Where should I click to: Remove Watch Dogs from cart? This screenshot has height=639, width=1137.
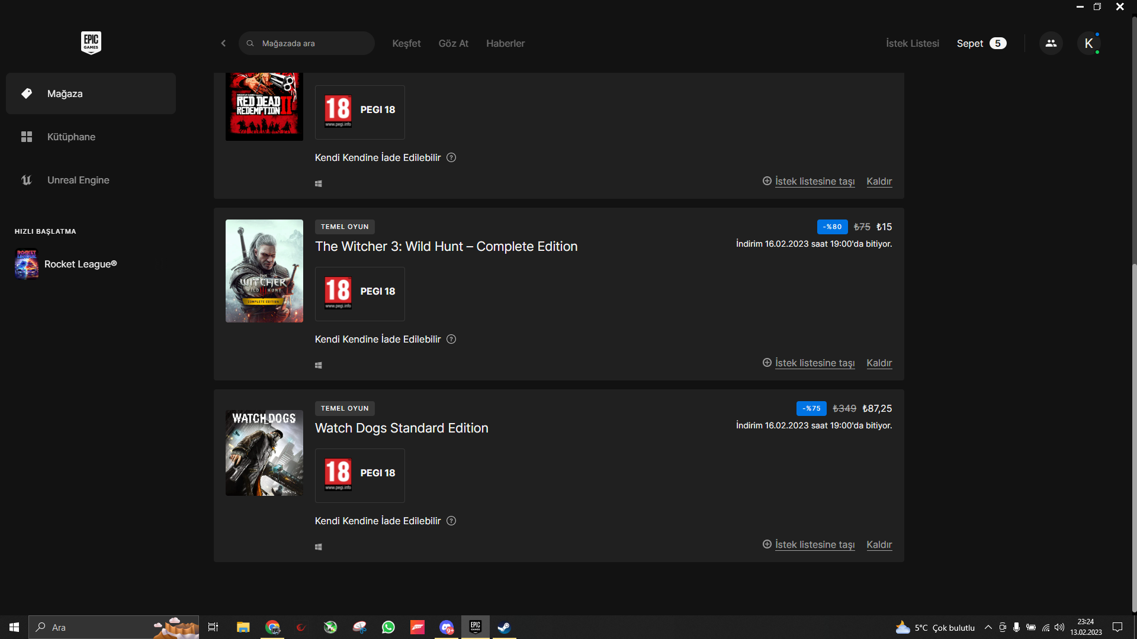click(879, 544)
